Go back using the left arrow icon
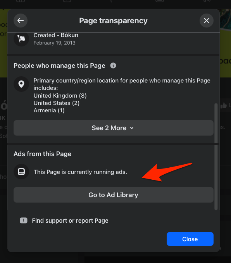 21,21
